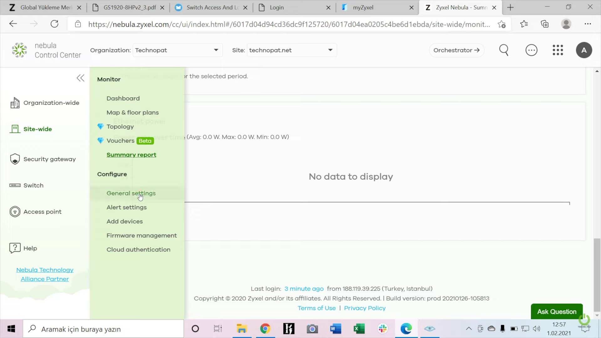Open Topology under Monitor menu
Viewport: 601px width, 338px height.
120,126
